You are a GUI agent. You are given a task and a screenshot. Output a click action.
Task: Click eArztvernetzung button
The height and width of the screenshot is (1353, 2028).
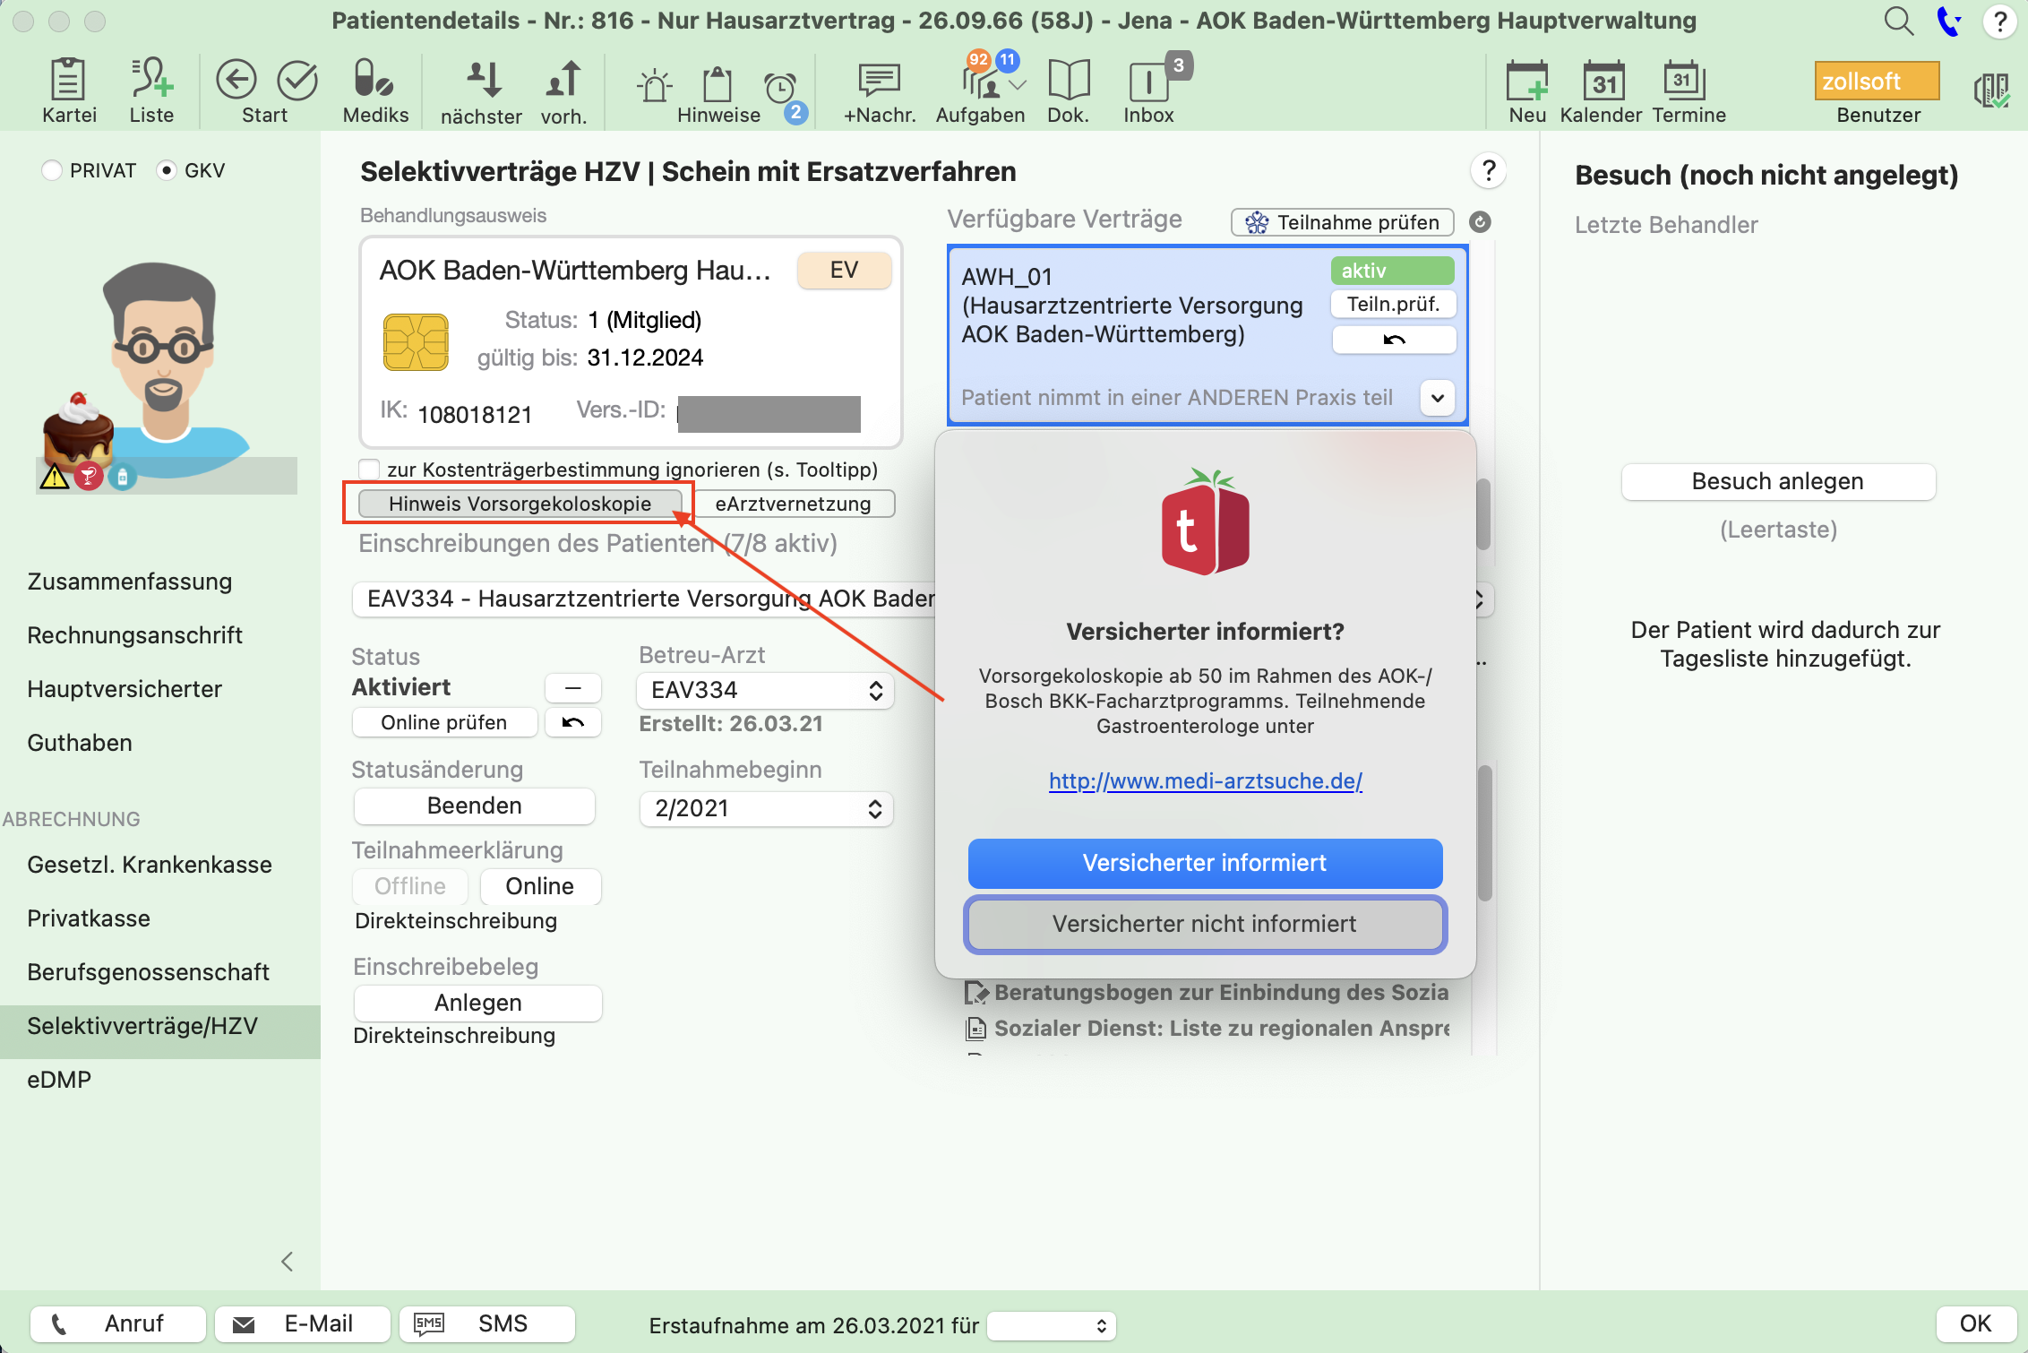pos(793,504)
